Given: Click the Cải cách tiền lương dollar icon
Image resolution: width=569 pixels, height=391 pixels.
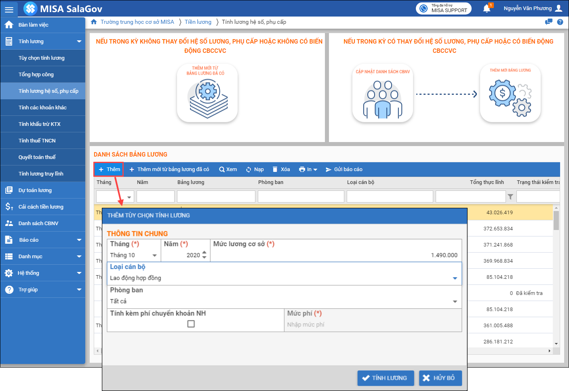Looking at the screenshot, I should click(9, 207).
